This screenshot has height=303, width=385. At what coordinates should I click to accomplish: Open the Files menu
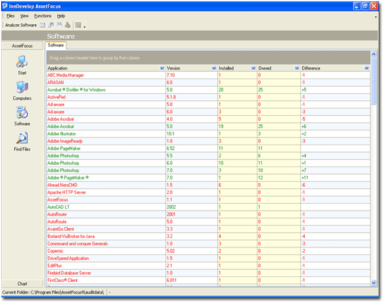click(x=10, y=16)
